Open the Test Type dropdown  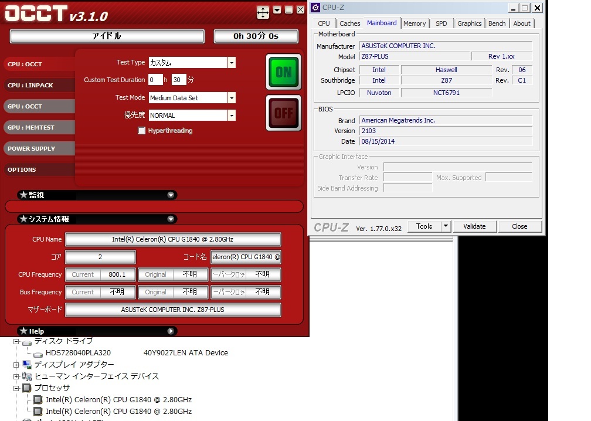(232, 63)
